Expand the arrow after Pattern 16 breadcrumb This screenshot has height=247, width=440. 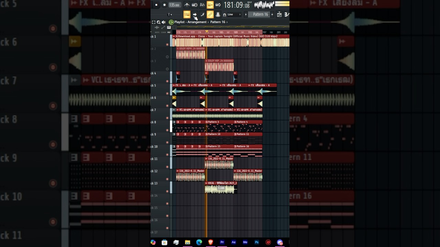(x=227, y=22)
